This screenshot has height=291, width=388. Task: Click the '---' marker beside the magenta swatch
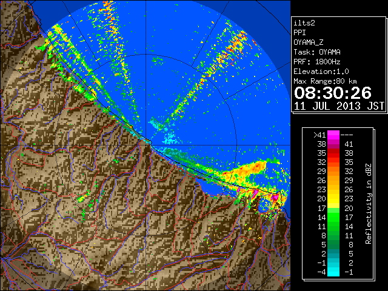coord(347,135)
